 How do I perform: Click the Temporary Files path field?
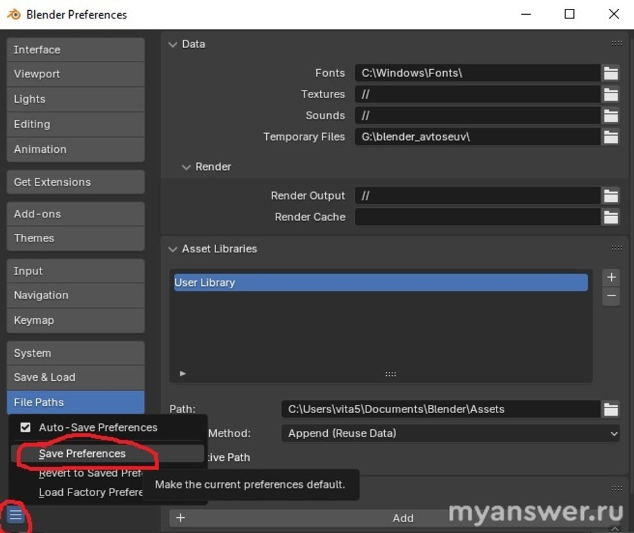477,136
